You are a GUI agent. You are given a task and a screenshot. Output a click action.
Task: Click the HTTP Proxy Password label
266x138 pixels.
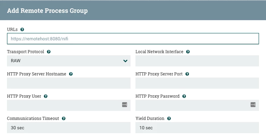pos(157,96)
